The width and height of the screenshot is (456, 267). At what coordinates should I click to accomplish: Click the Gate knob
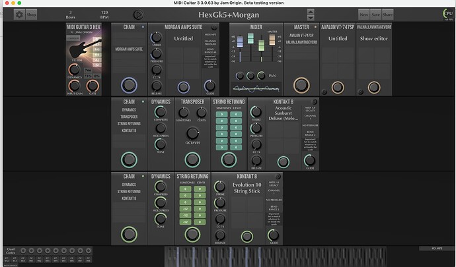[x=93, y=86]
